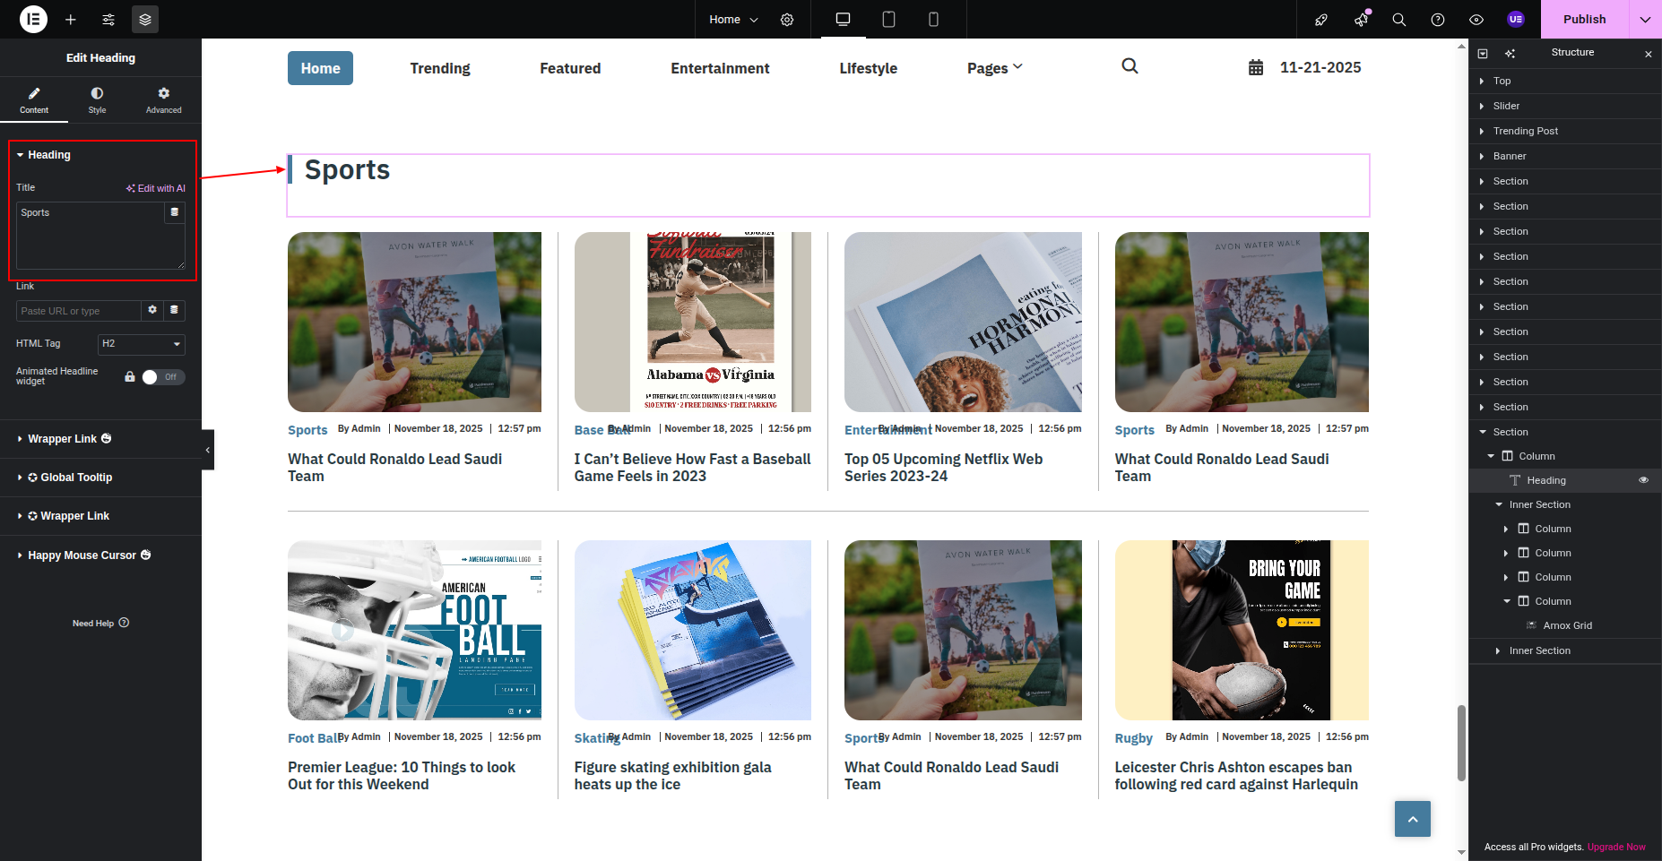Click the Publish button
The image size is (1662, 861).
(1584, 19)
